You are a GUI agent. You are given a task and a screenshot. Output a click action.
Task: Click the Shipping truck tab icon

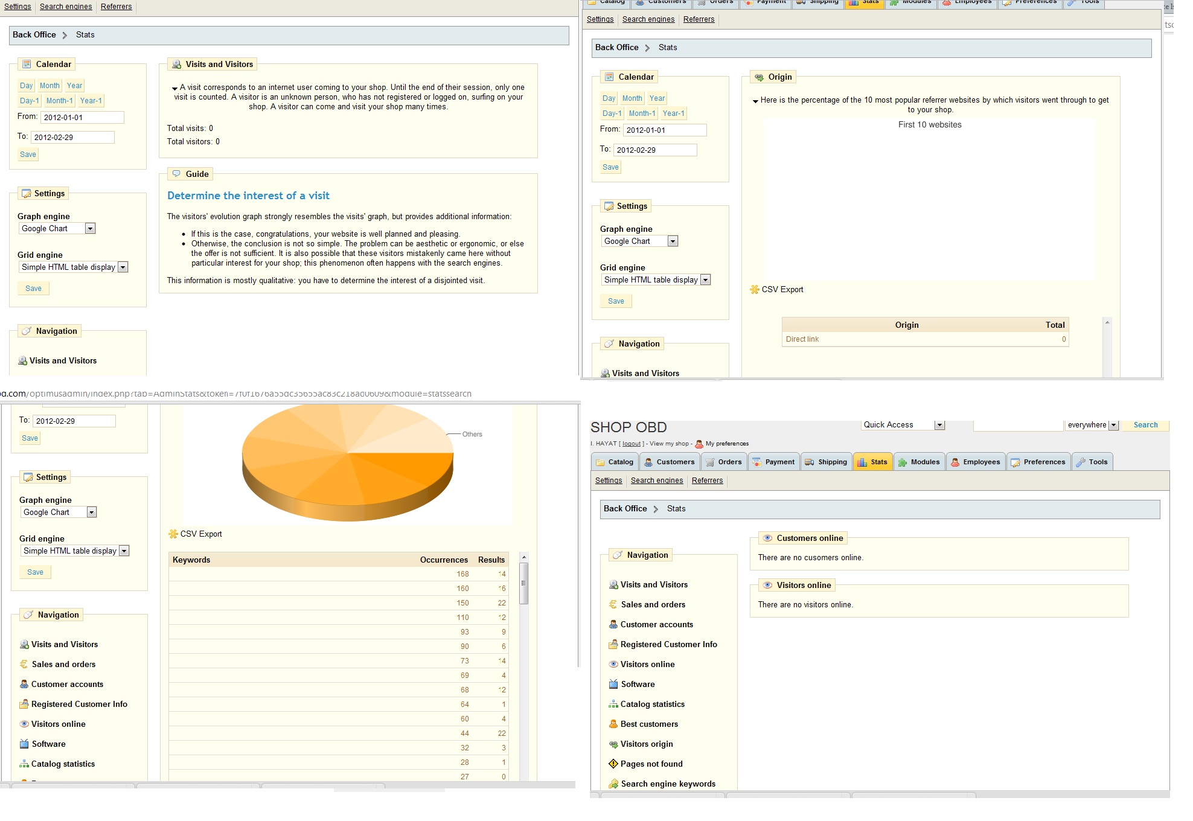[x=810, y=462]
